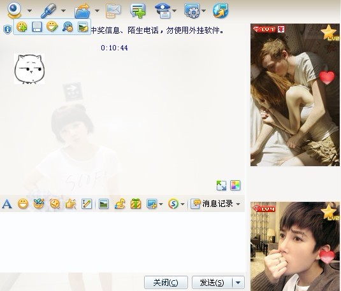Start voice call with microphone icon

[x=48, y=10]
